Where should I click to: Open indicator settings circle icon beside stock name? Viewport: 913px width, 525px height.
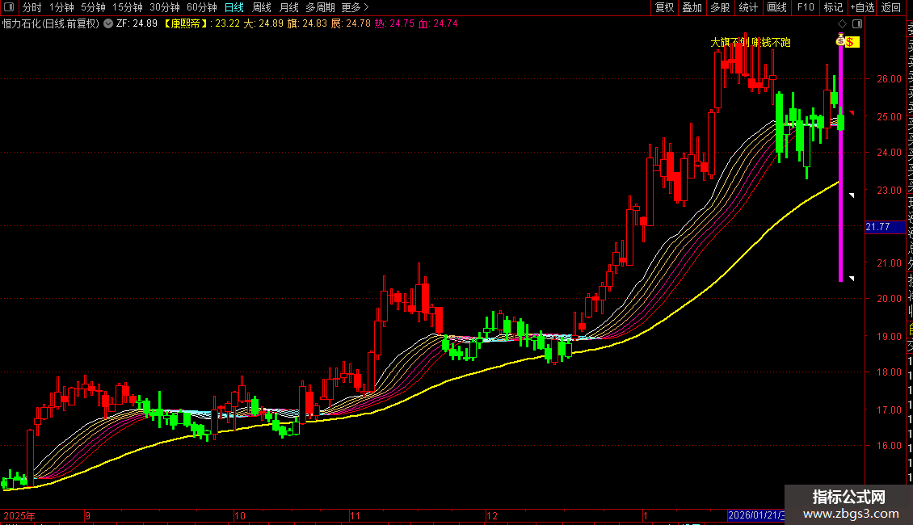tap(108, 23)
